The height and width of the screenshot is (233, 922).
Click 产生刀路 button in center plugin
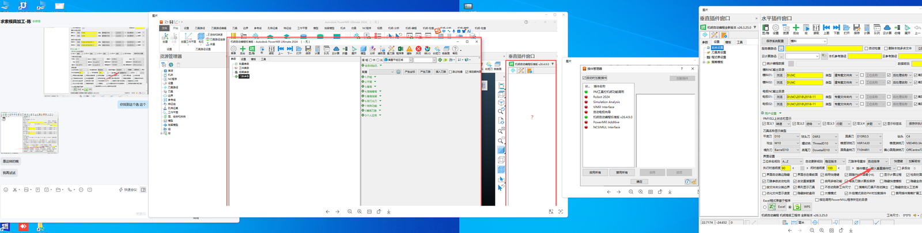[x=425, y=72]
